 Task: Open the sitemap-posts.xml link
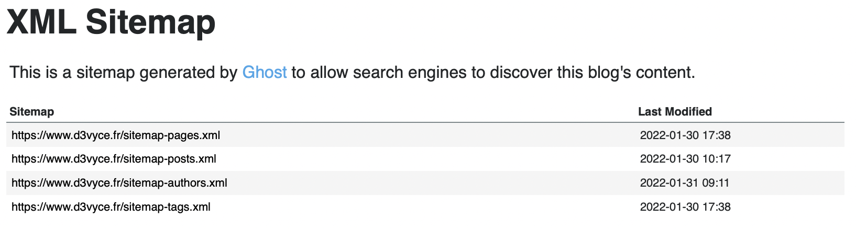114,159
